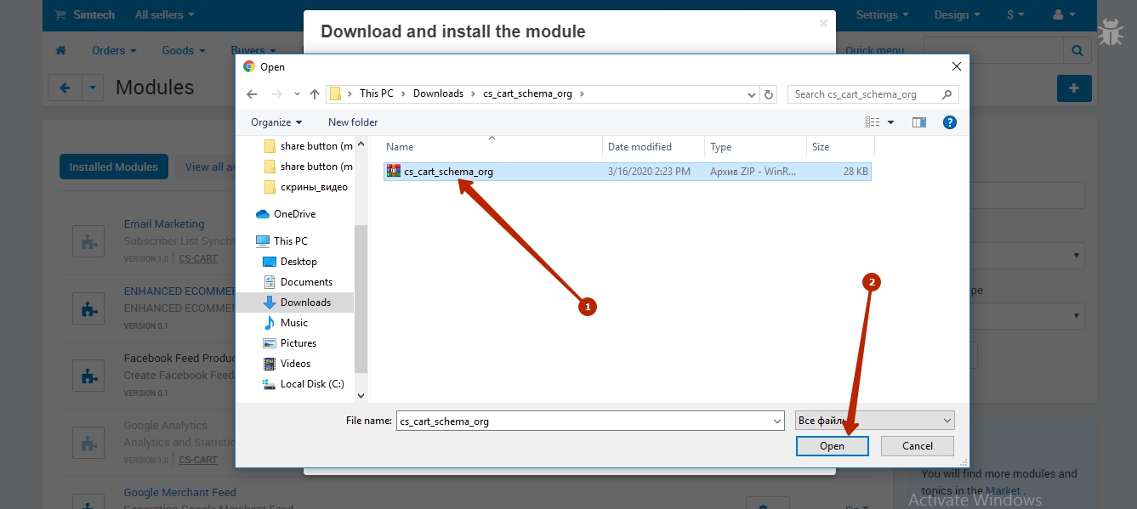Click the plus button to add a module
1137x509 pixels.
1074,88
